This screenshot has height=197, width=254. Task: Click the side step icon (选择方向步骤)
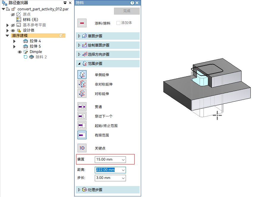pyautogui.click(x=84, y=54)
